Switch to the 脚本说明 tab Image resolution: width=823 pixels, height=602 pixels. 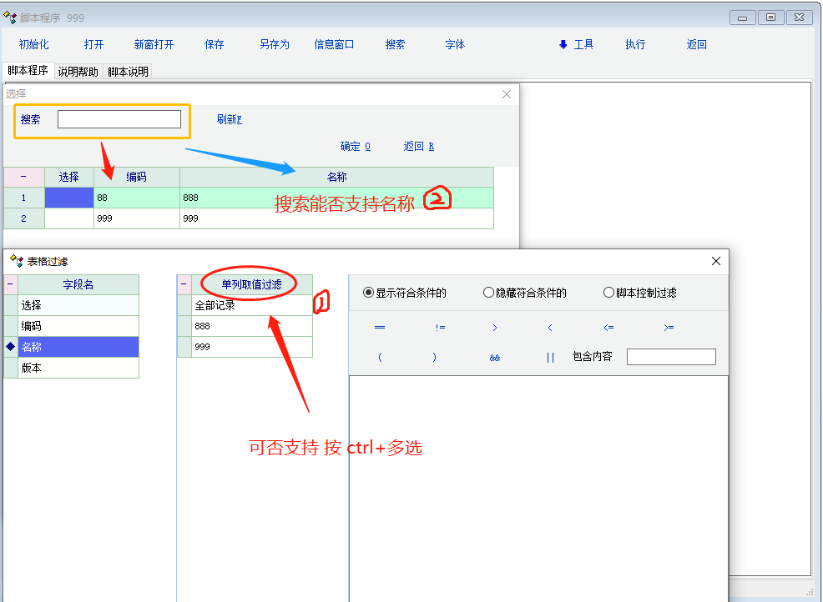128,72
